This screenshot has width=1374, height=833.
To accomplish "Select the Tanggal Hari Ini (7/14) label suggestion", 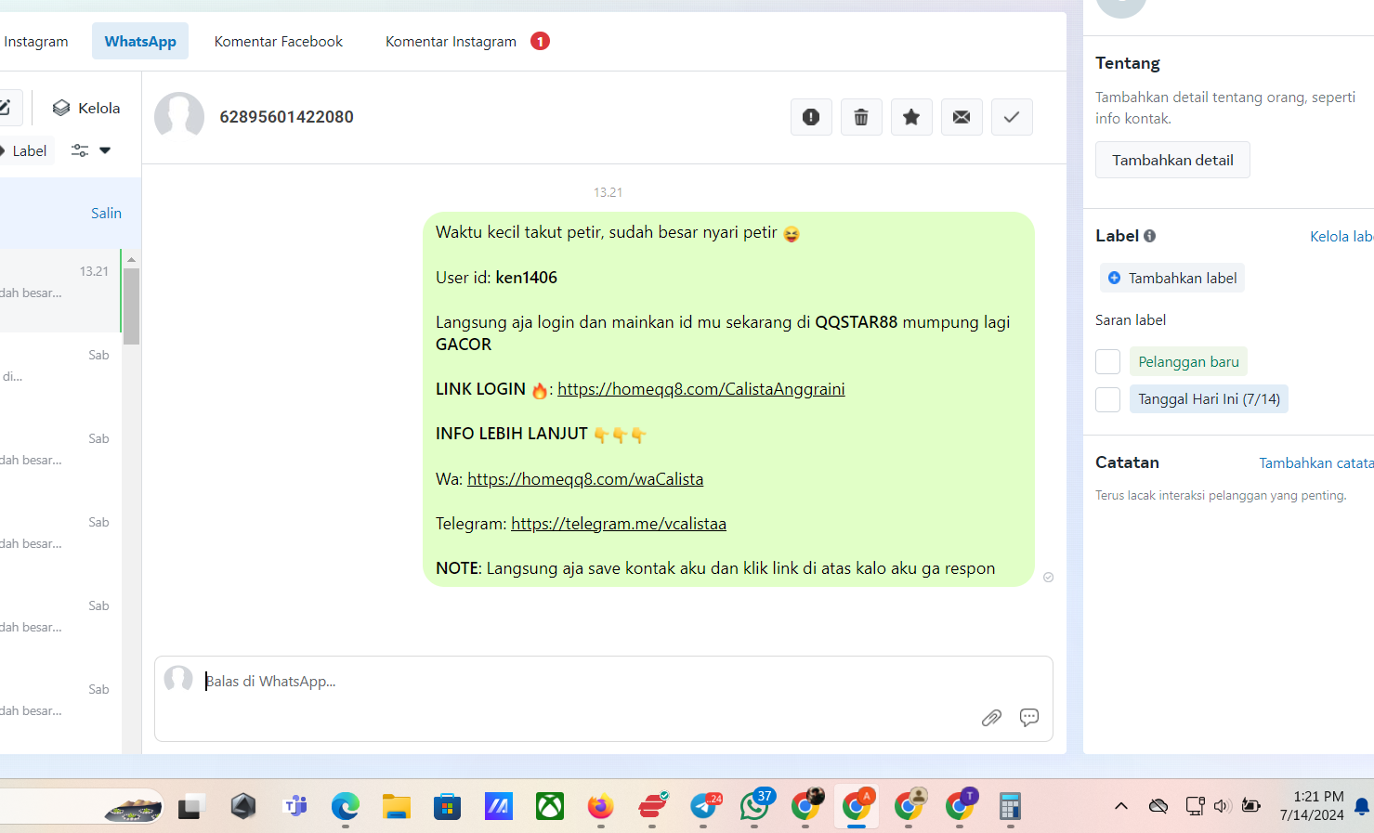I will [1209, 398].
